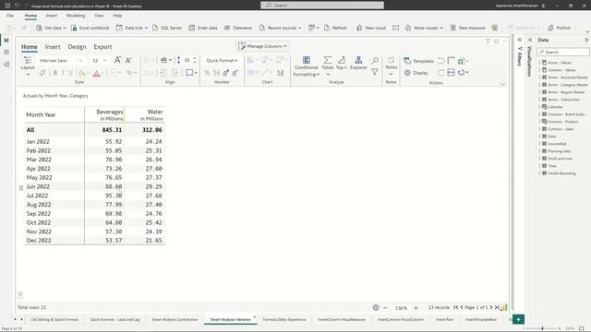591x332 pixels.
Task: Increase decimal places
Action: click(225, 73)
